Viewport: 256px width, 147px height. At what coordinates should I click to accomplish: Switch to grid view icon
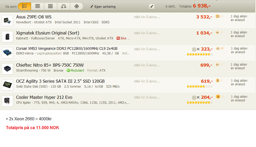click(x=51, y=6)
